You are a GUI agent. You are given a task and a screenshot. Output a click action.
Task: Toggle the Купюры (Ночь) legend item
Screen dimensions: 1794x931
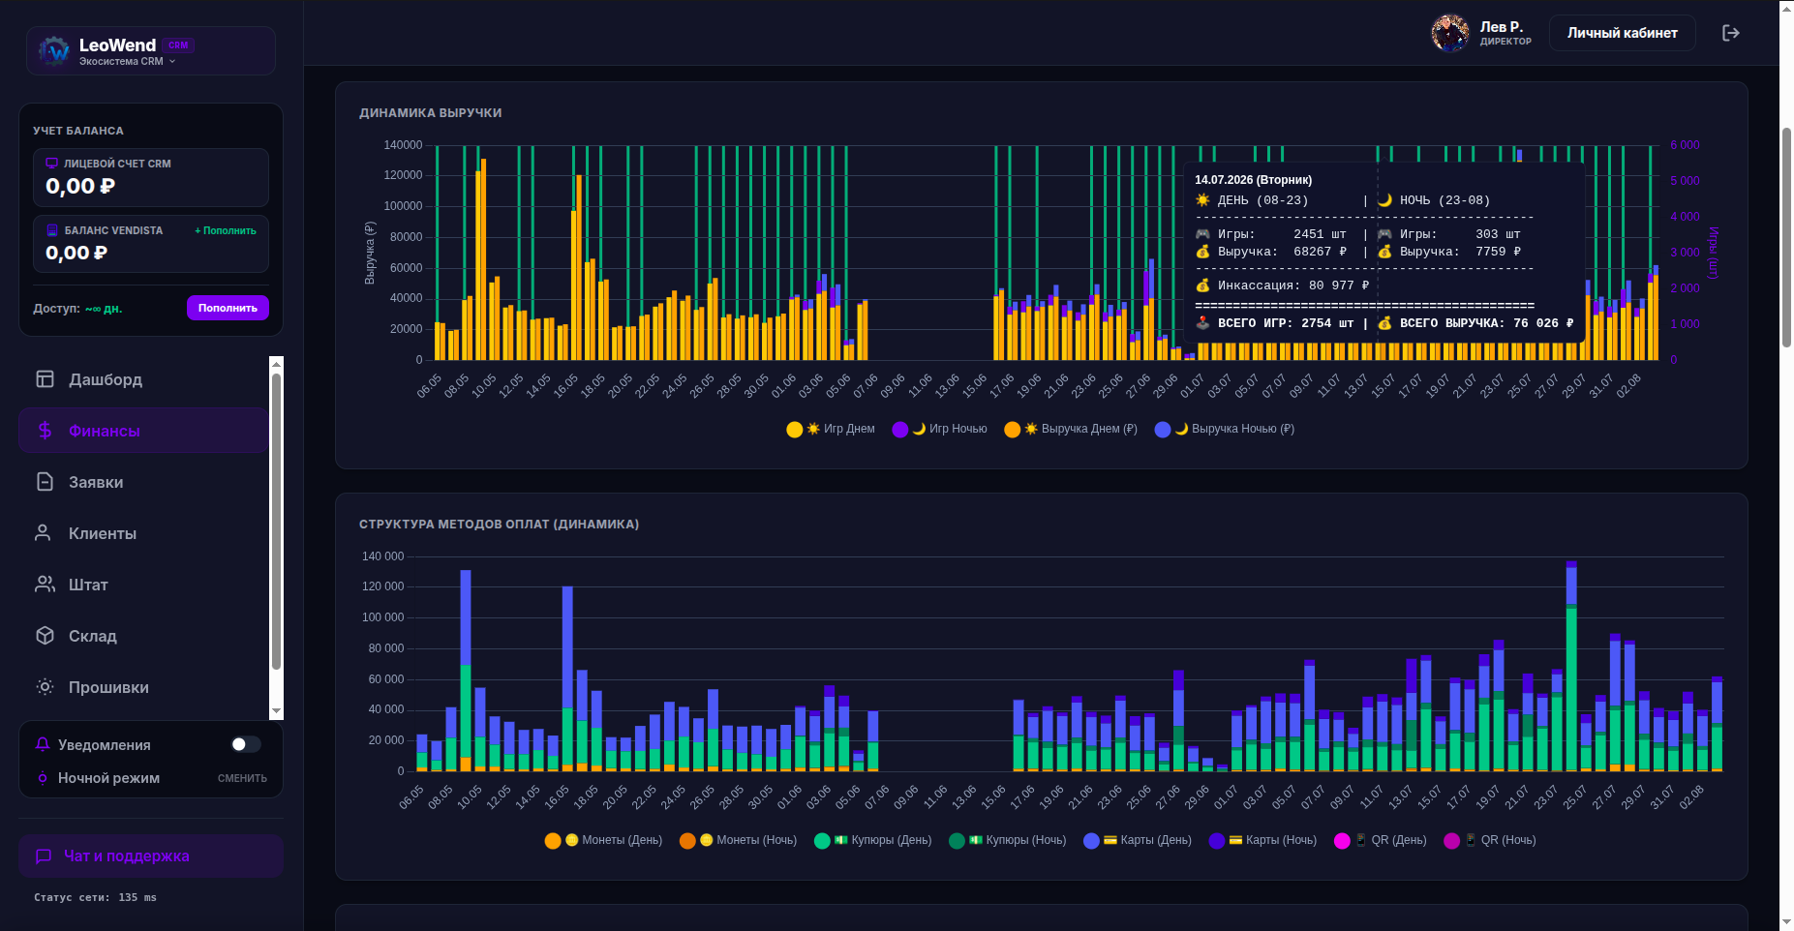[1008, 841]
